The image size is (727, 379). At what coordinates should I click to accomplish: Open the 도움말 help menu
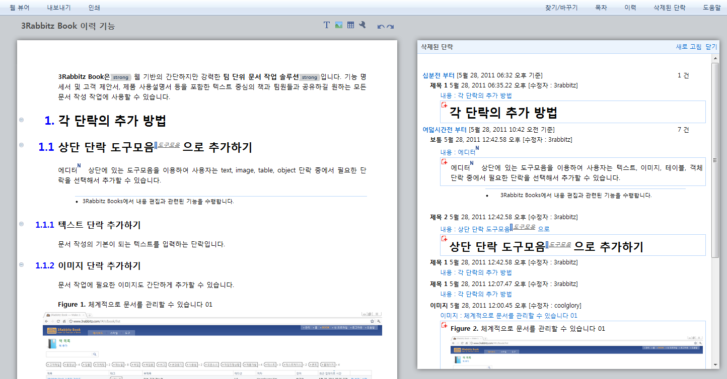coord(712,8)
